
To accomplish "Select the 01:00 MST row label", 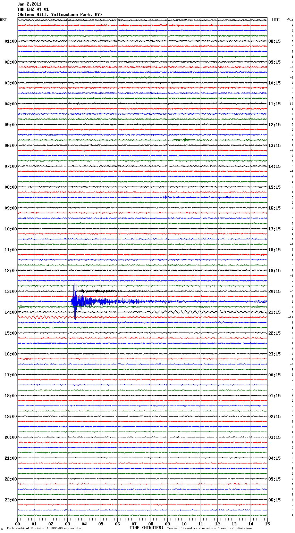I will pyautogui.click(x=11, y=41).
